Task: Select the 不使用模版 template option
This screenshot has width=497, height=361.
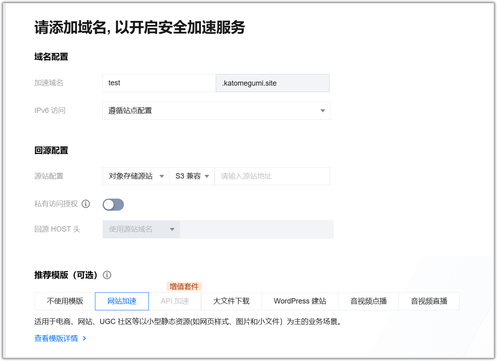Action: (x=65, y=301)
